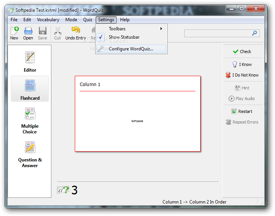
Task: Select the Multiple Choice quiz icon
Action: 30,113
